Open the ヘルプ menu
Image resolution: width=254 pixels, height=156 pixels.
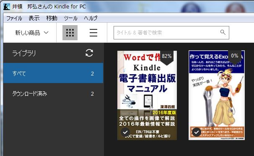tap(91, 18)
